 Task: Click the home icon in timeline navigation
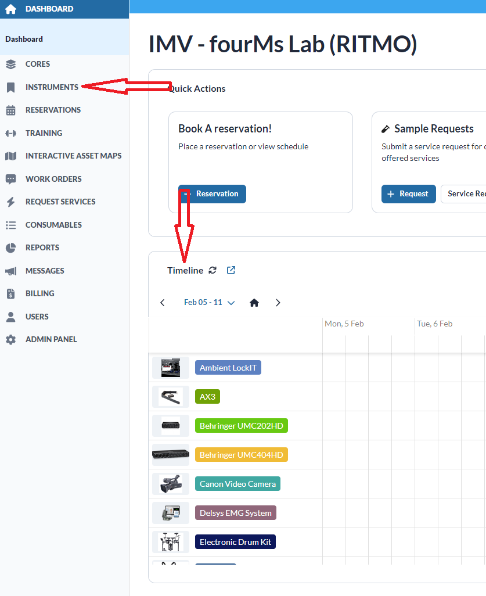pos(254,303)
